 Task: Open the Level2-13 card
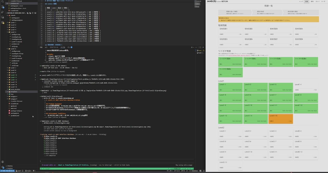[230, 166]
